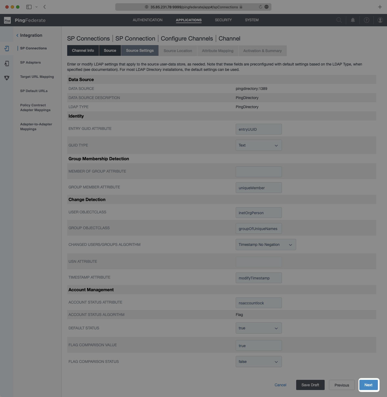Click the Cancel link
This screenshot has height=397, width=387.
tap(280, 385)
